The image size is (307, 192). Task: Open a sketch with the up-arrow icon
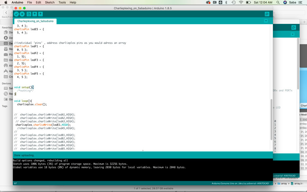pos(35,14)
